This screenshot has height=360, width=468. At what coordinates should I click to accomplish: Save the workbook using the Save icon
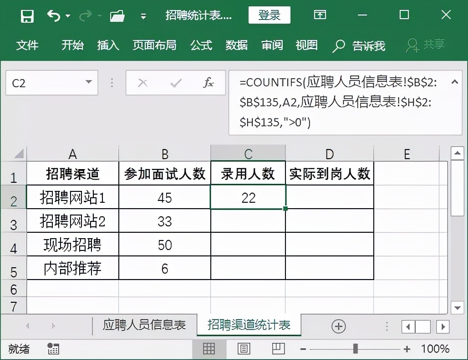tap(27, 15)
